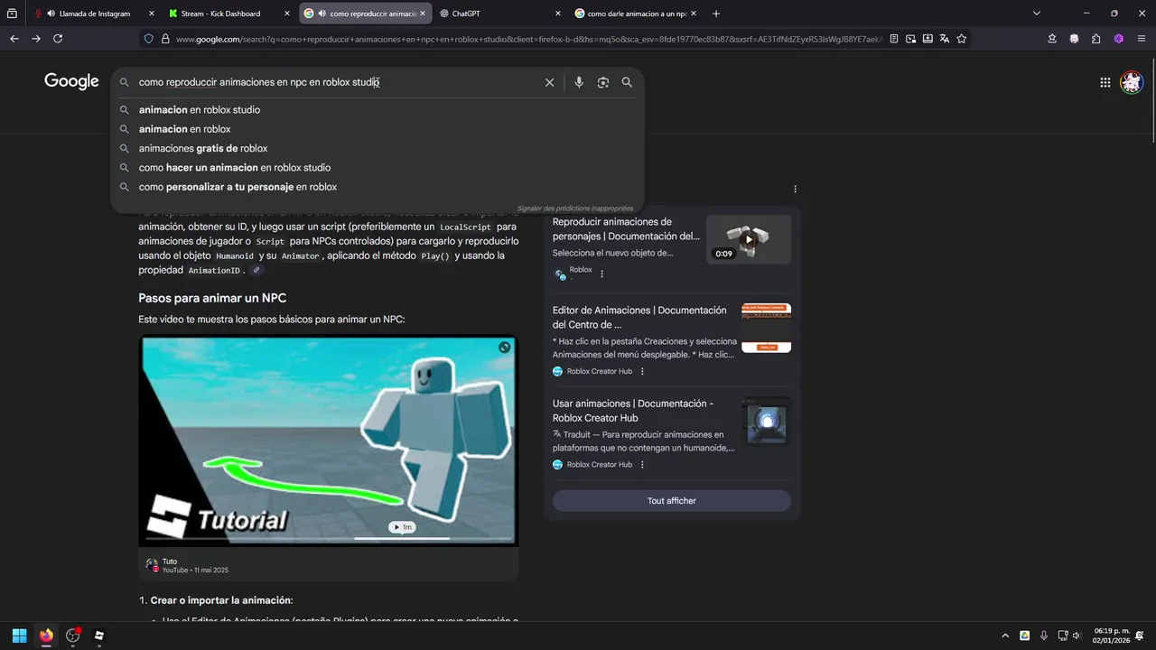1156x650 pixels.
Task: Open 'Editor de Animaciones' documentation result
Action: tap(639, 318)
